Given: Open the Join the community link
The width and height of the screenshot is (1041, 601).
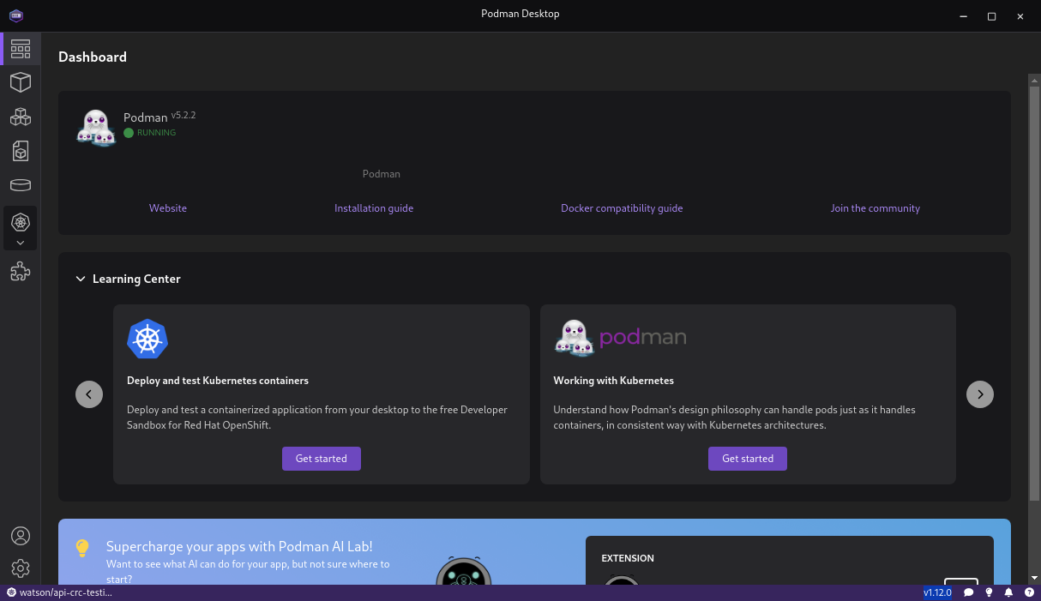Looking at the screenshot, I should pos(875,208).
